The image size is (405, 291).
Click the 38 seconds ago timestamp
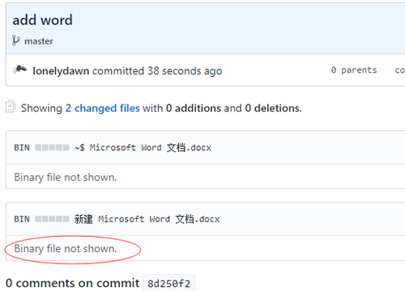point(185,71)
